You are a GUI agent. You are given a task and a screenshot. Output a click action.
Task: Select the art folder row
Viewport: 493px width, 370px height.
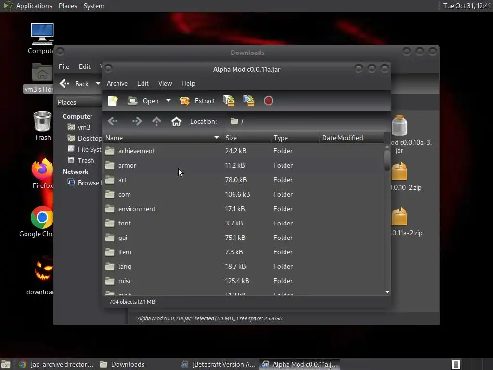pyautogui.click(x=243, y=180)
